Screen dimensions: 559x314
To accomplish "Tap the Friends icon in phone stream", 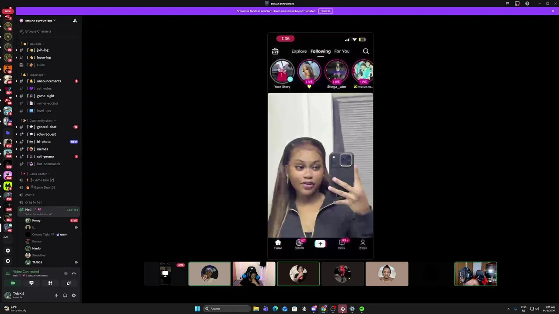I will [x=299, y=244].
